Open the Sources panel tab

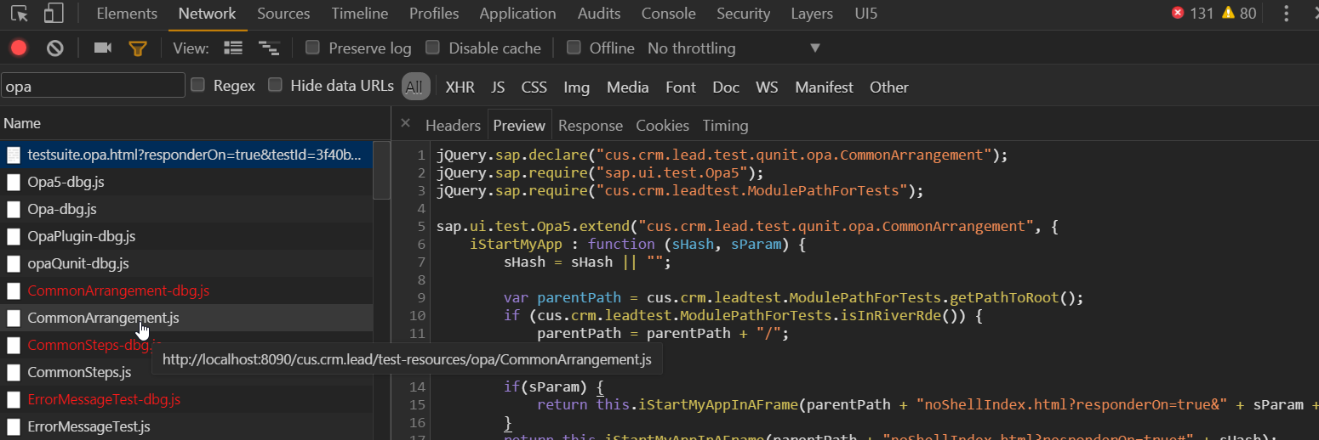pyautogui.click(x=283, y=14)
